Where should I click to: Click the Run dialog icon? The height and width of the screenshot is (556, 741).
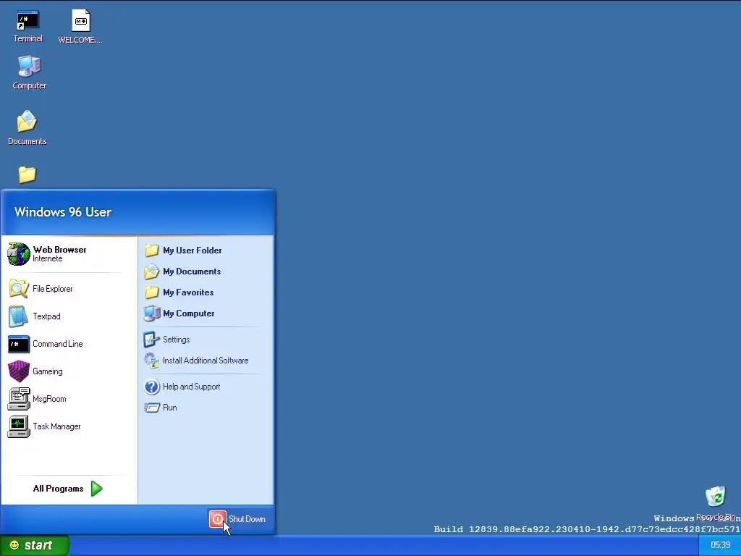[x=152, y=408]
